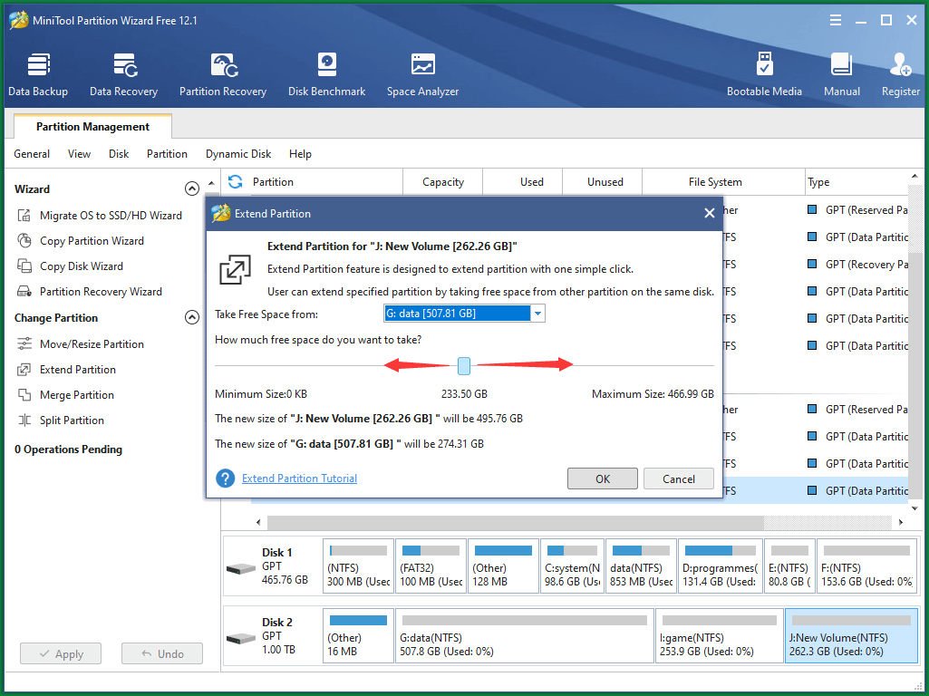Click the partition list scroll-right arrow
The width and height of the screenshot is (929, 696).
[x=901, y=522]
